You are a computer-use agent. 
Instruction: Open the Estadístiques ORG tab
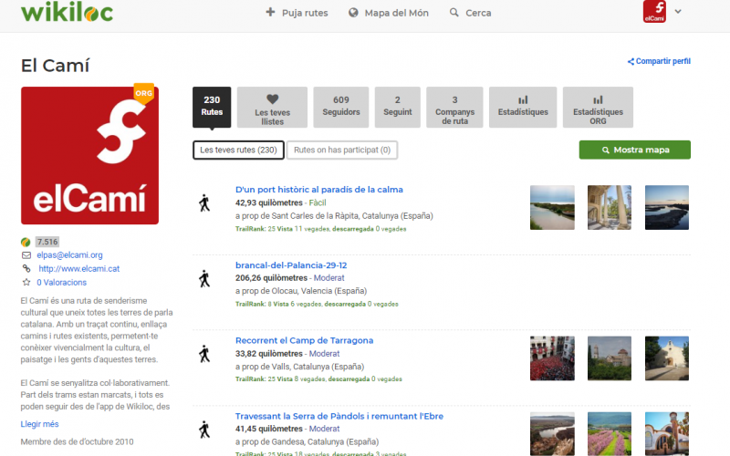(x=598, y=107)
